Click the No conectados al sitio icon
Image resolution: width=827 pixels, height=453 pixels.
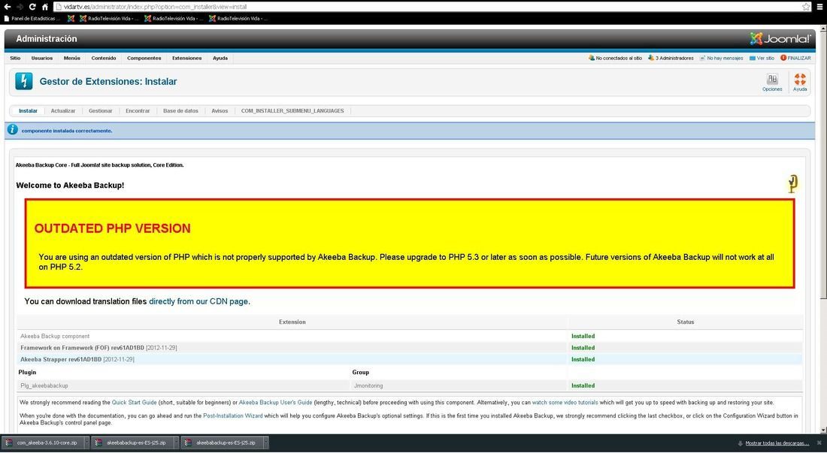591,58
